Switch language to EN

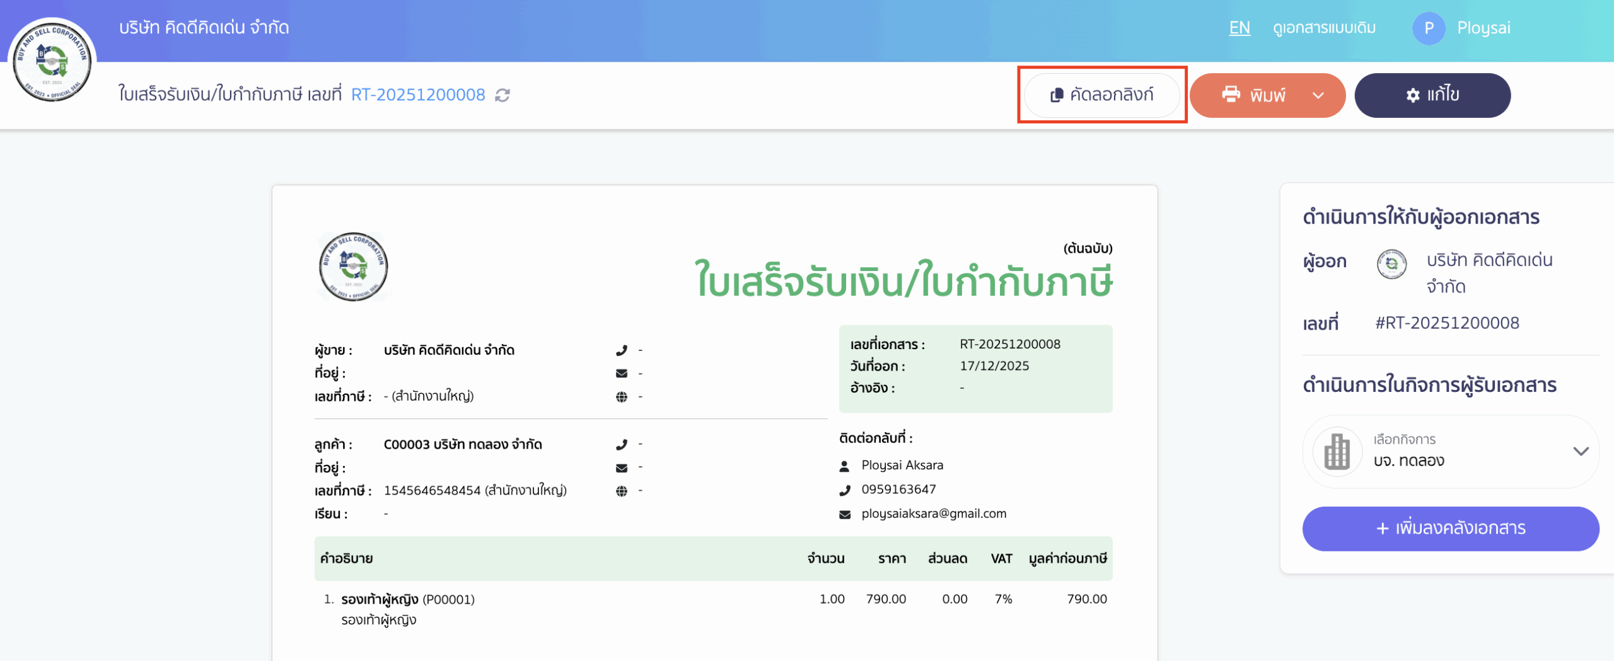pyautogui.click(x=1240, y=28)
